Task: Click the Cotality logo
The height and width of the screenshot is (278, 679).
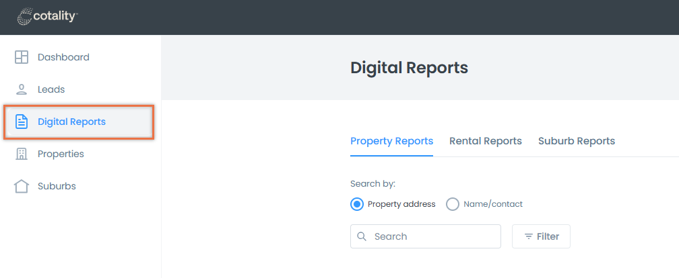Action: tap(48, 17)
